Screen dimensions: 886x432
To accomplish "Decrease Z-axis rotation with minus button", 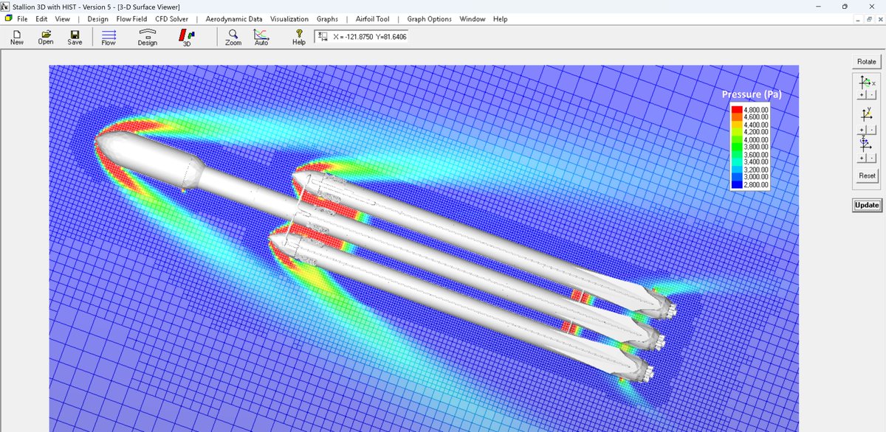I will 870,158.
